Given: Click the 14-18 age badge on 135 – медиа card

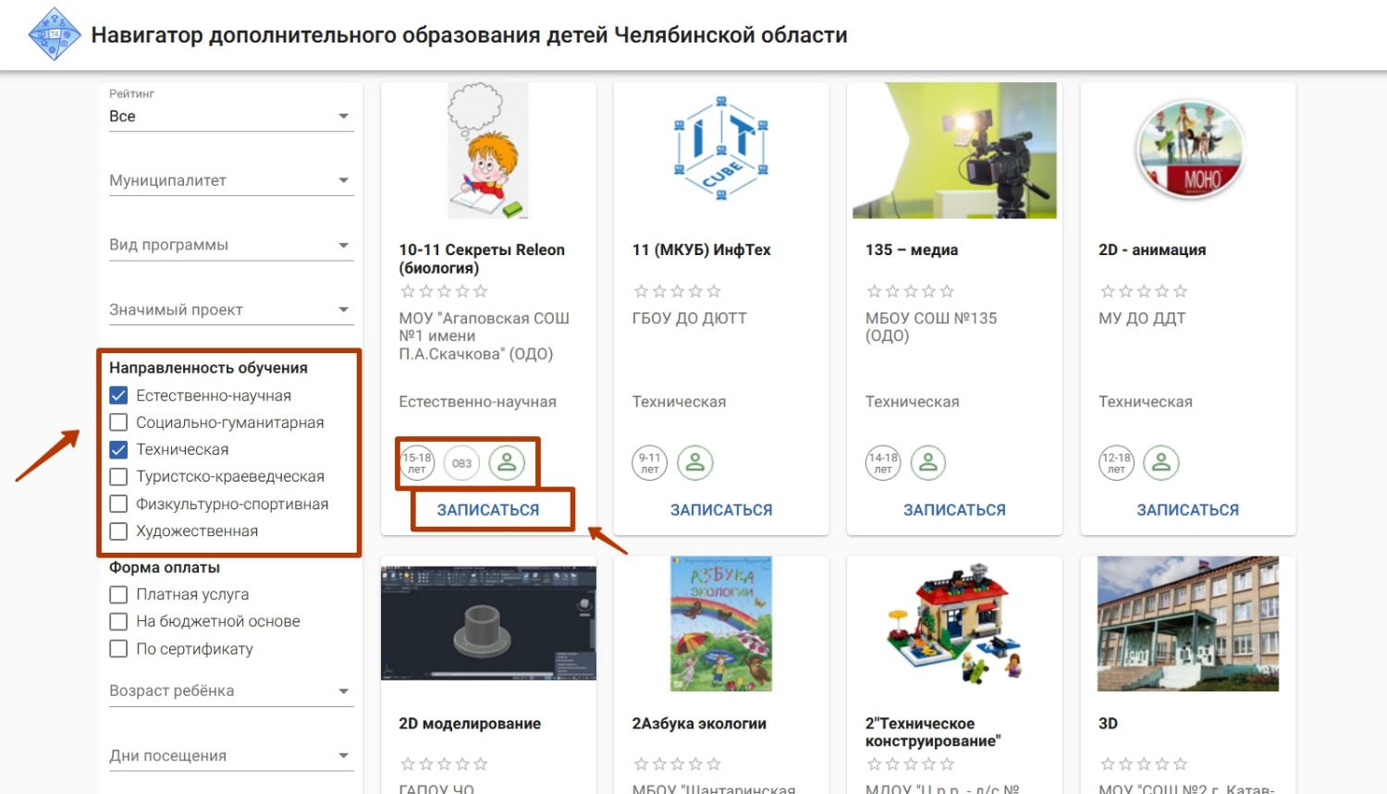Looking at the screenshot, I should point(883,463).
